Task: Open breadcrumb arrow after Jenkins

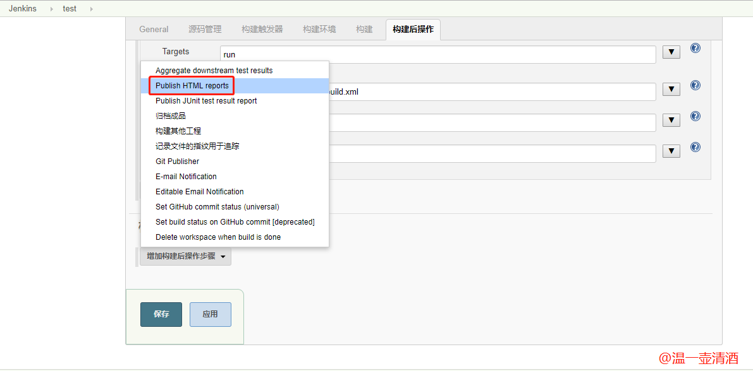Action: [52, 9]
